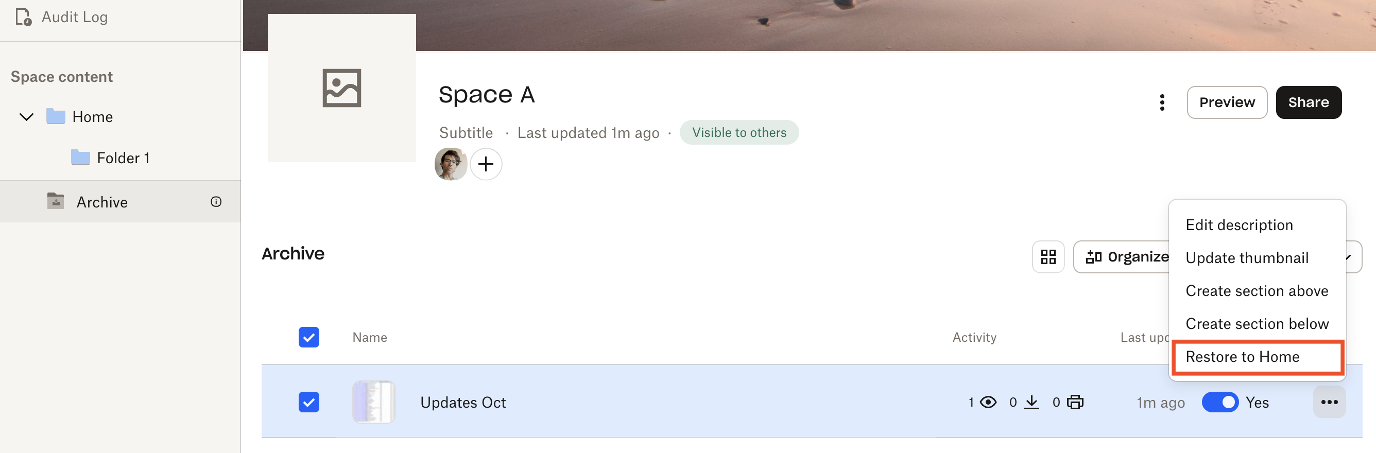Click the print count icon
This screenshot has width=1376, height=453.
tap(1075, 402)
